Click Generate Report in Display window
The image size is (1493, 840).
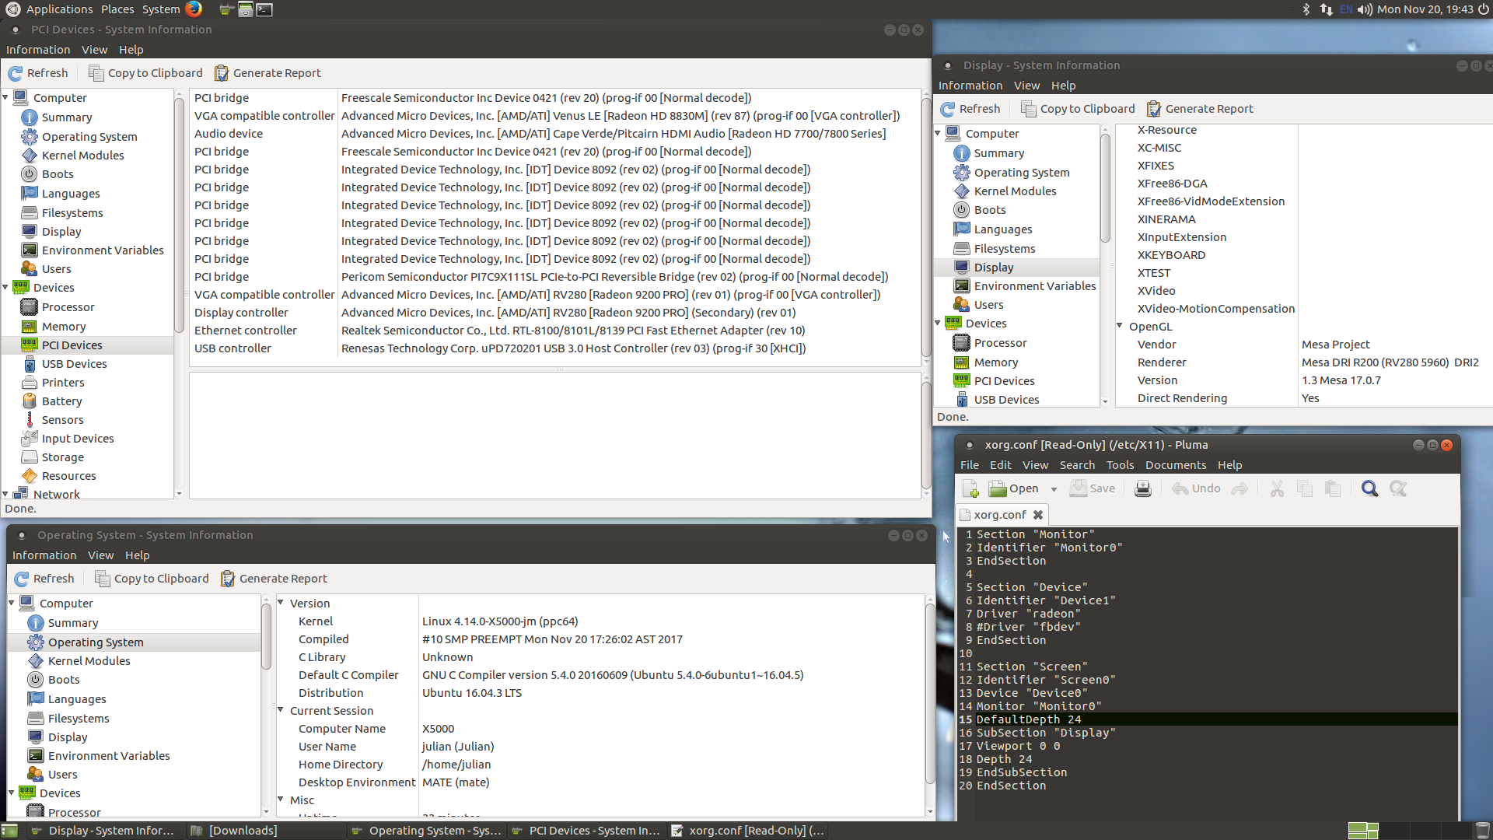[x=1200, y=109]
